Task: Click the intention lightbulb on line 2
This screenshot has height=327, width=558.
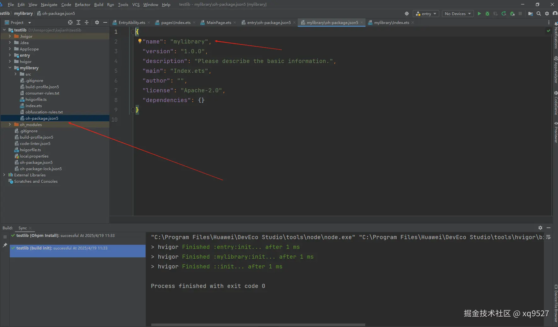Action: tap(140, 41)
